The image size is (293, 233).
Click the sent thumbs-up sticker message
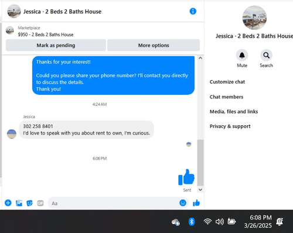(x=186, y=177)
